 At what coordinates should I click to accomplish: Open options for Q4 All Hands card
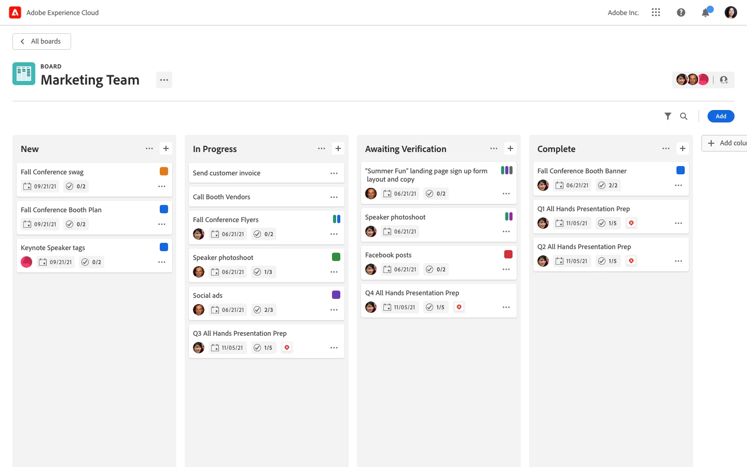[506, 307]
